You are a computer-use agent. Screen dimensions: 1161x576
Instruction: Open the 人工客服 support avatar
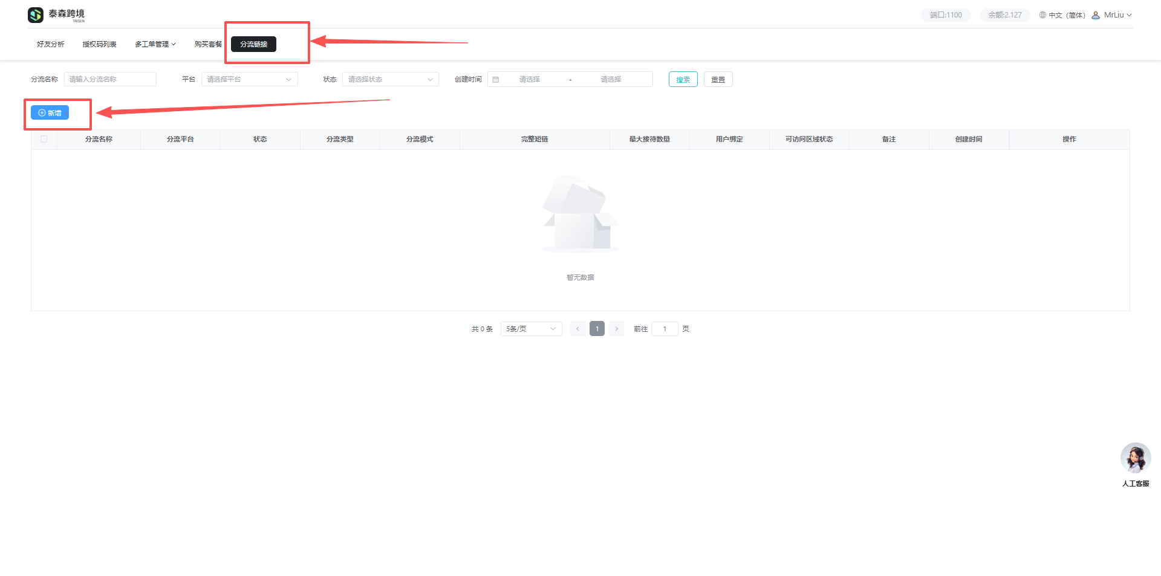click(x=1135, y=458)
